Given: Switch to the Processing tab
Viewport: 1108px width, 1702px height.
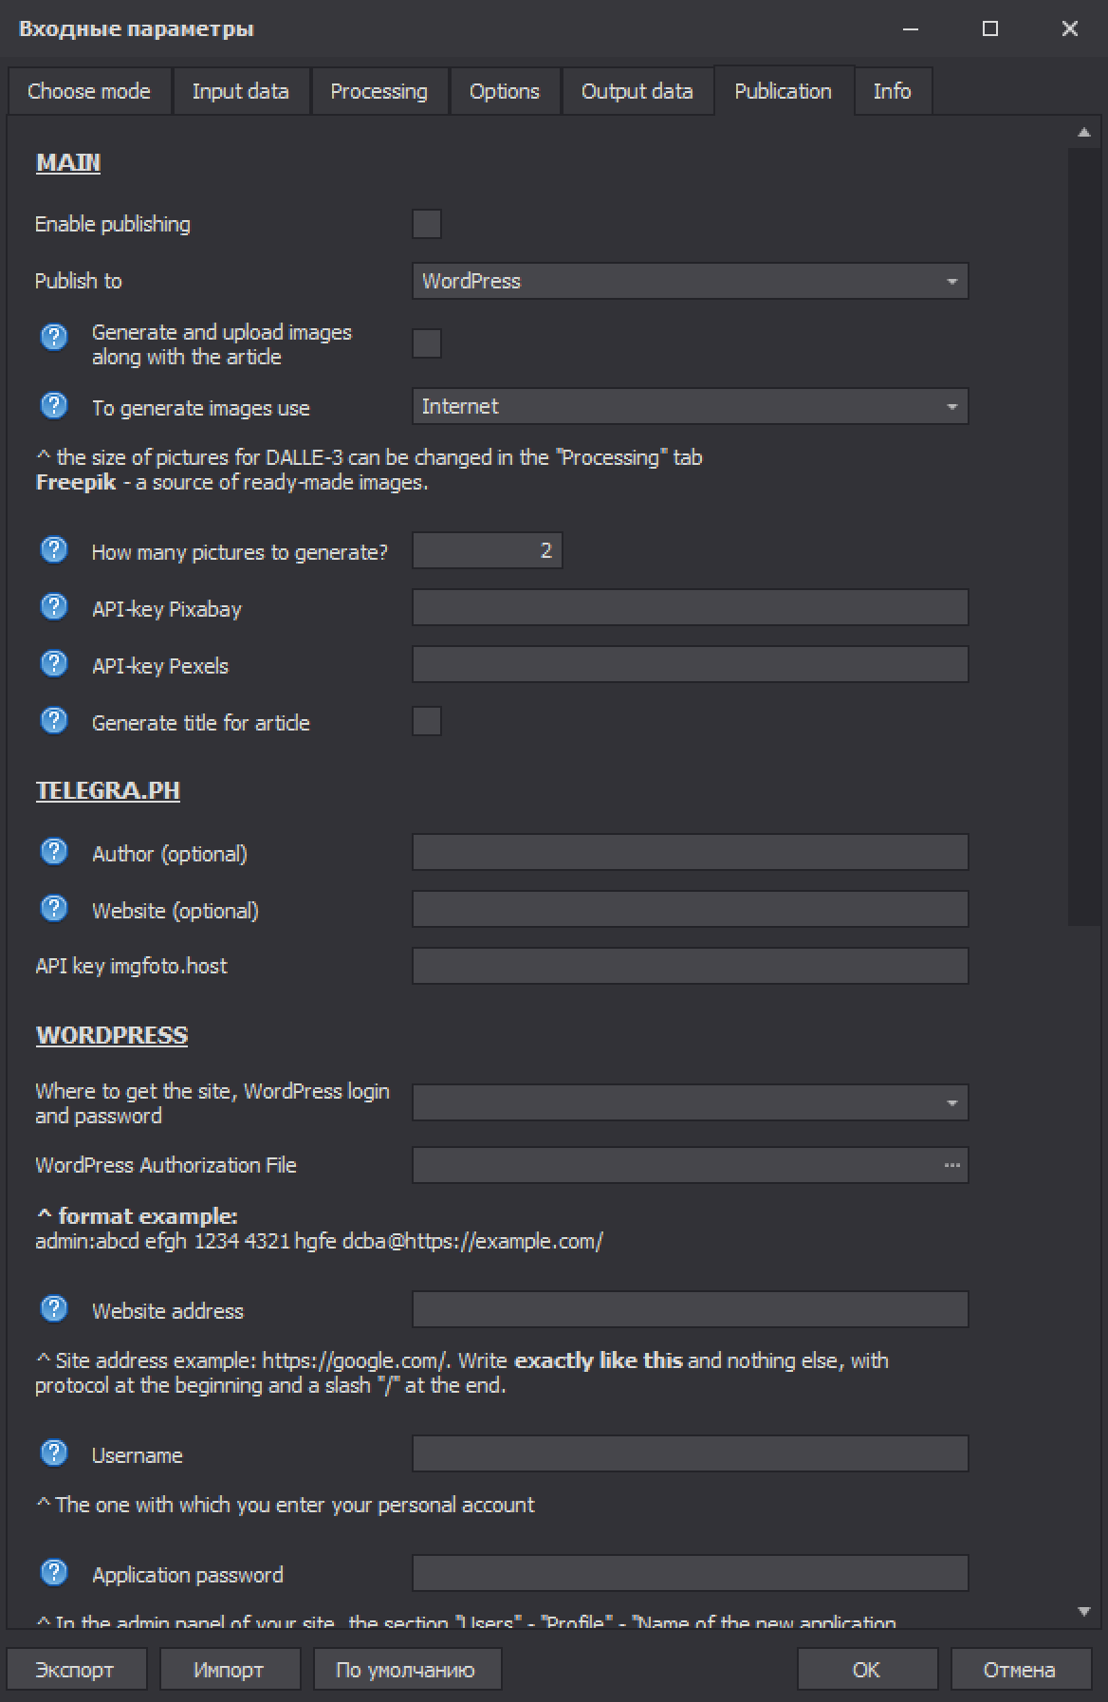Looking at the screenshot, I should (x=379, y=91).
